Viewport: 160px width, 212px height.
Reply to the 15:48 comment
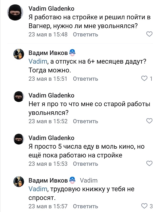[85, 34]
